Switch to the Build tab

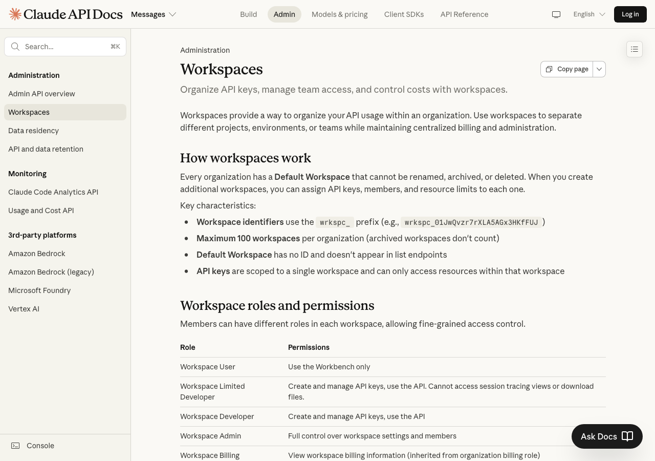pos(248,14)
